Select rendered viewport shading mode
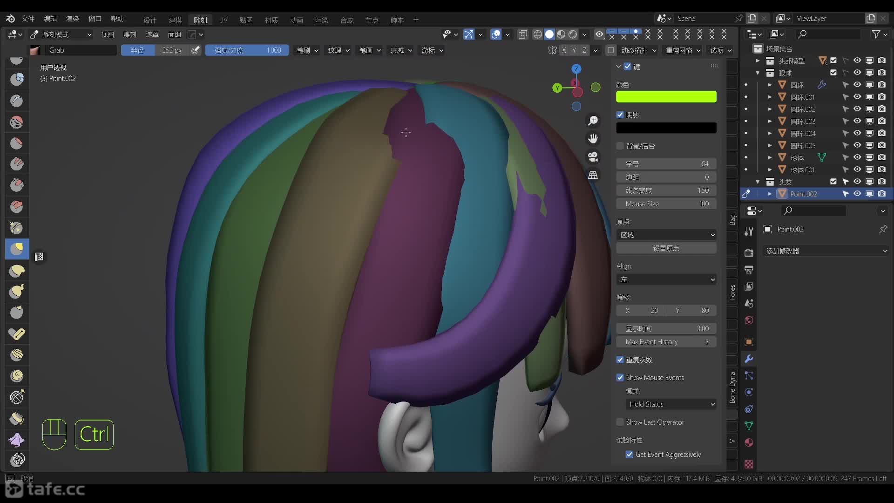 [573, 34]
